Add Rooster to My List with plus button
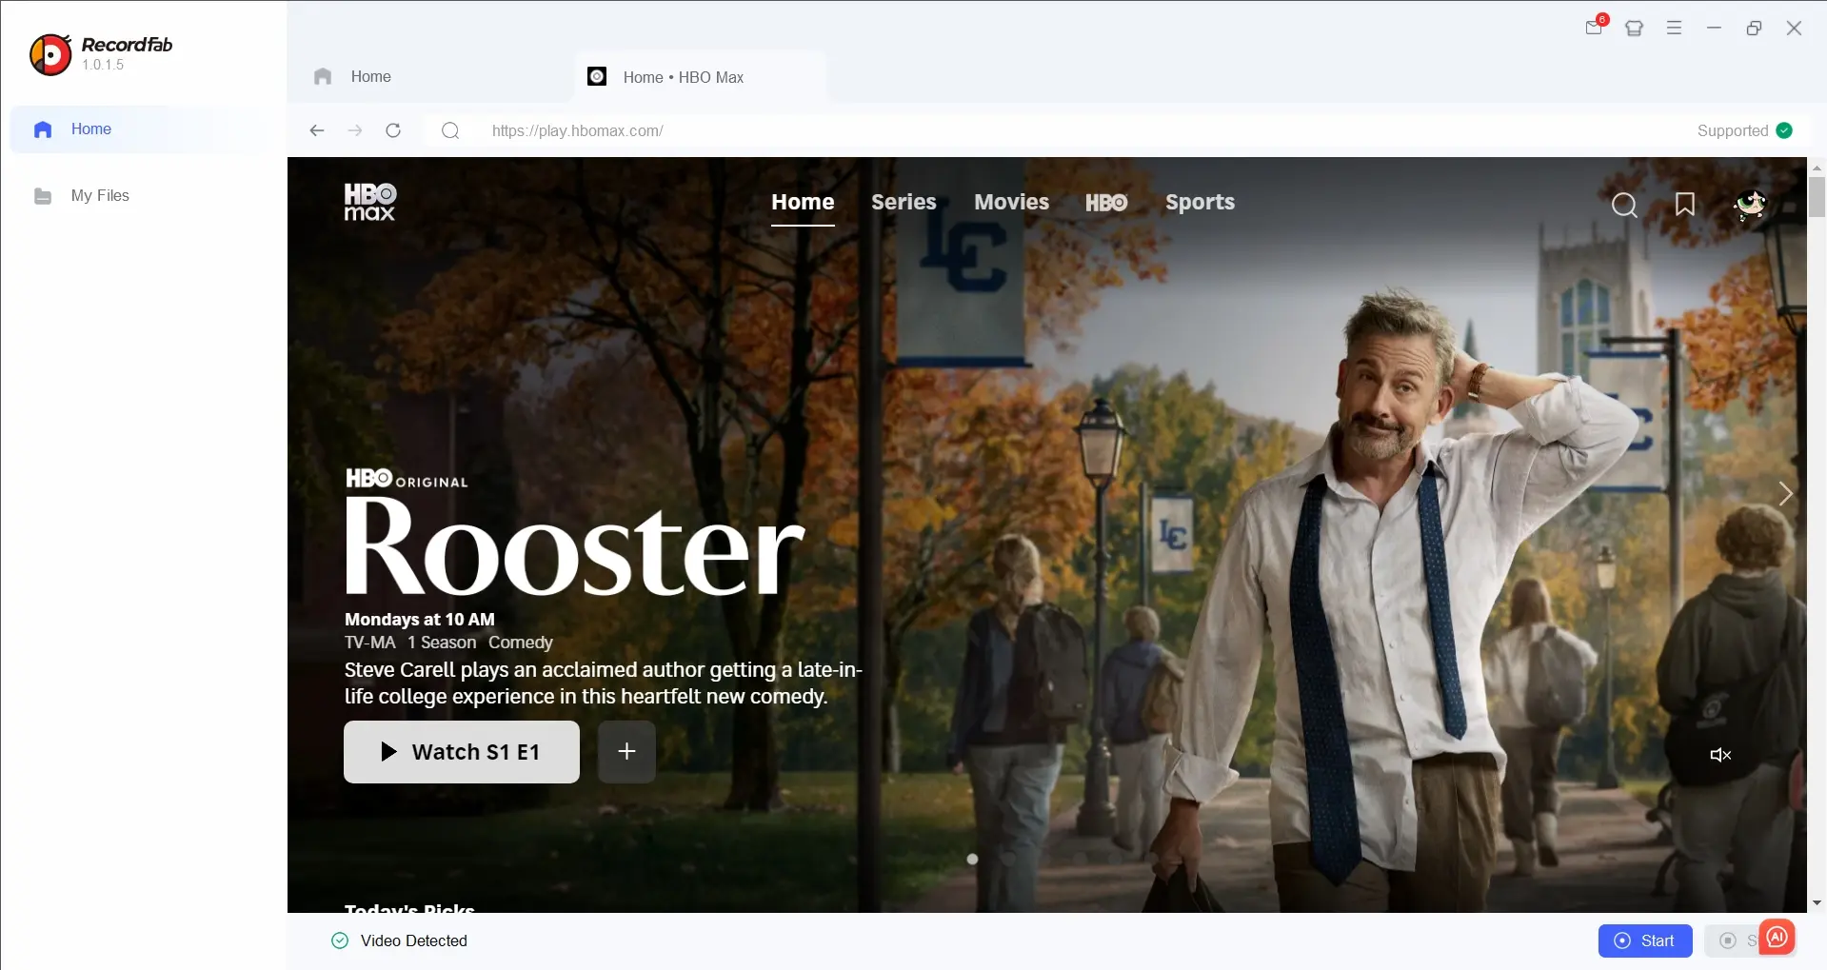Screen dimensions: 1827x970 click(626, 752)
